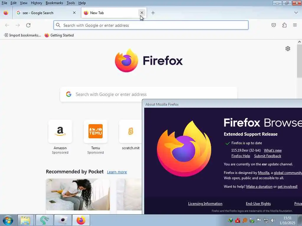
Task: Click the volume speaker tray icon
Action: [x=273, y=220]
